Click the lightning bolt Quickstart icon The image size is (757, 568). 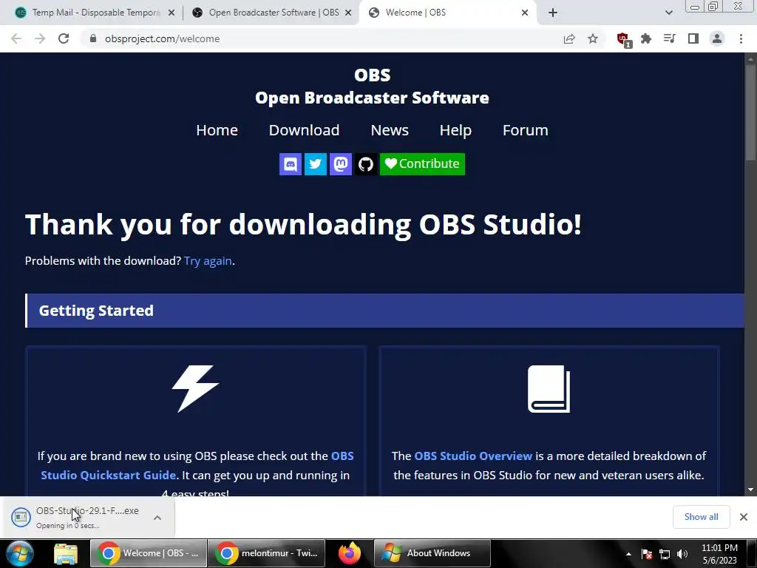click(x=195, y=389)
